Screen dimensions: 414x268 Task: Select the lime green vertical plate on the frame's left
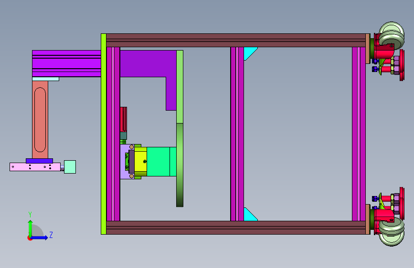coord(104,134)
